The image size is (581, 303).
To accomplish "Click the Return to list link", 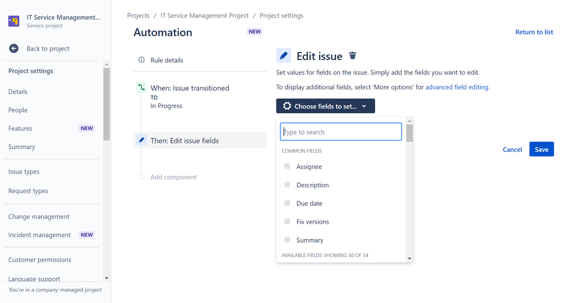I will [534, 33].
